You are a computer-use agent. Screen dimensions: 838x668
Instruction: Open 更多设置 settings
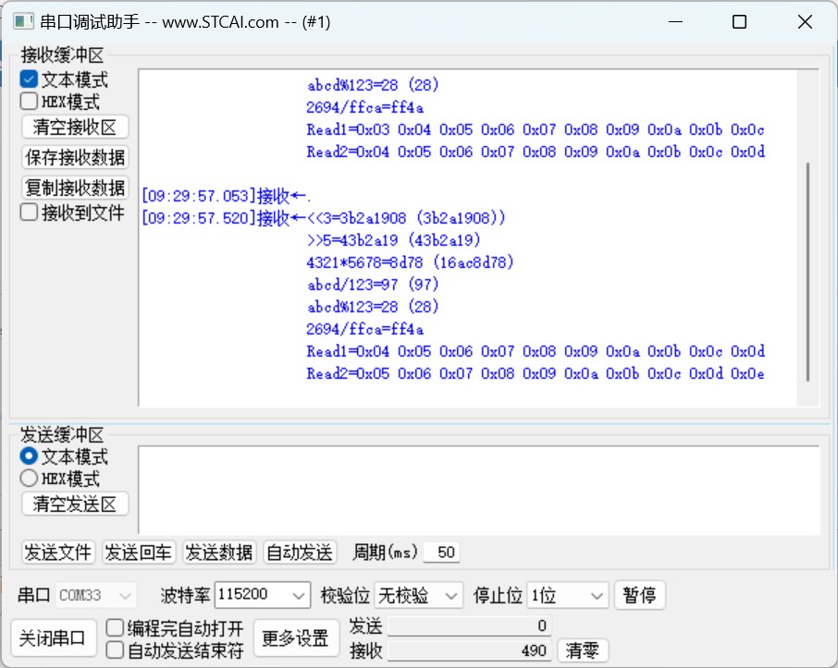pos(296,638)
